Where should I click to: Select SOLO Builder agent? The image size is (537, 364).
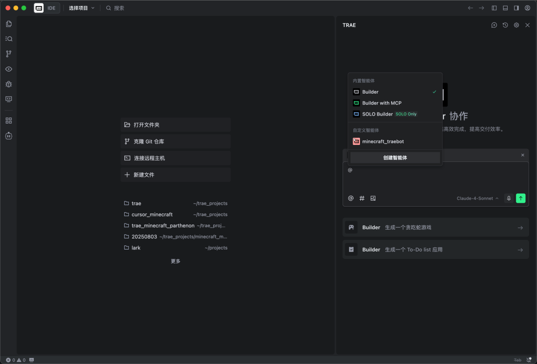pos(395,114)
